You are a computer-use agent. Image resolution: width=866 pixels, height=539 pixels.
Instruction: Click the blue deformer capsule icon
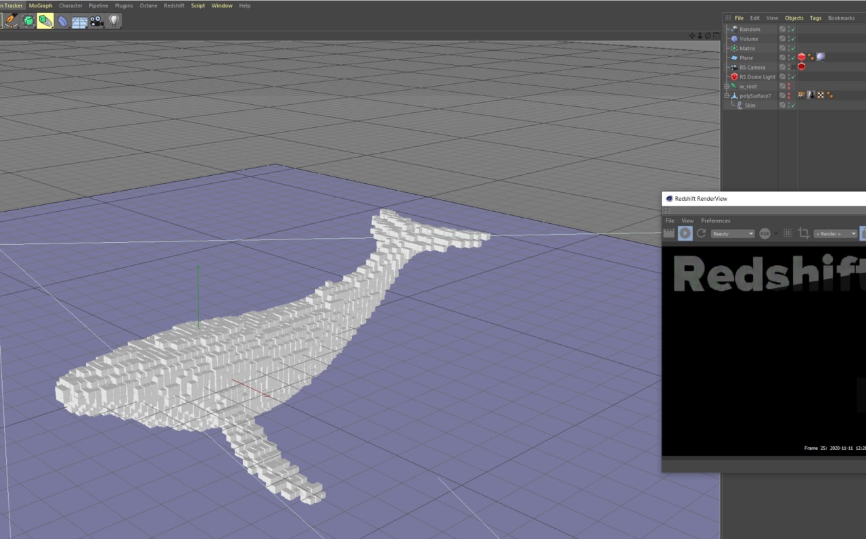point(62,21)
